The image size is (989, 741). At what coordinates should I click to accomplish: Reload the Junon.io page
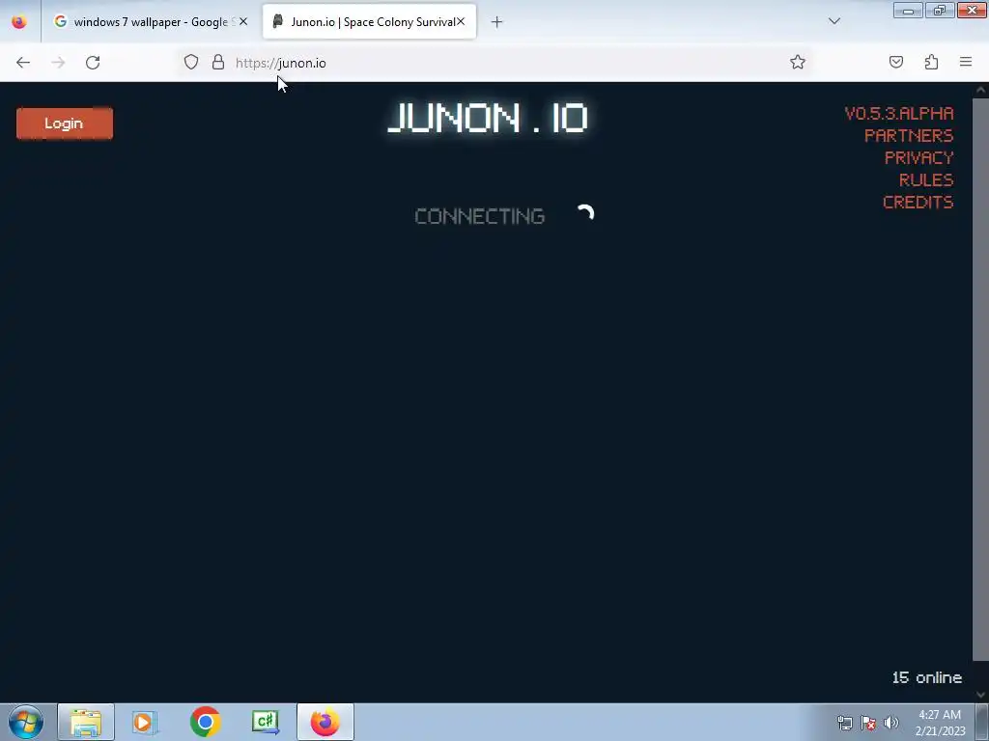click(x=93, y=63)
